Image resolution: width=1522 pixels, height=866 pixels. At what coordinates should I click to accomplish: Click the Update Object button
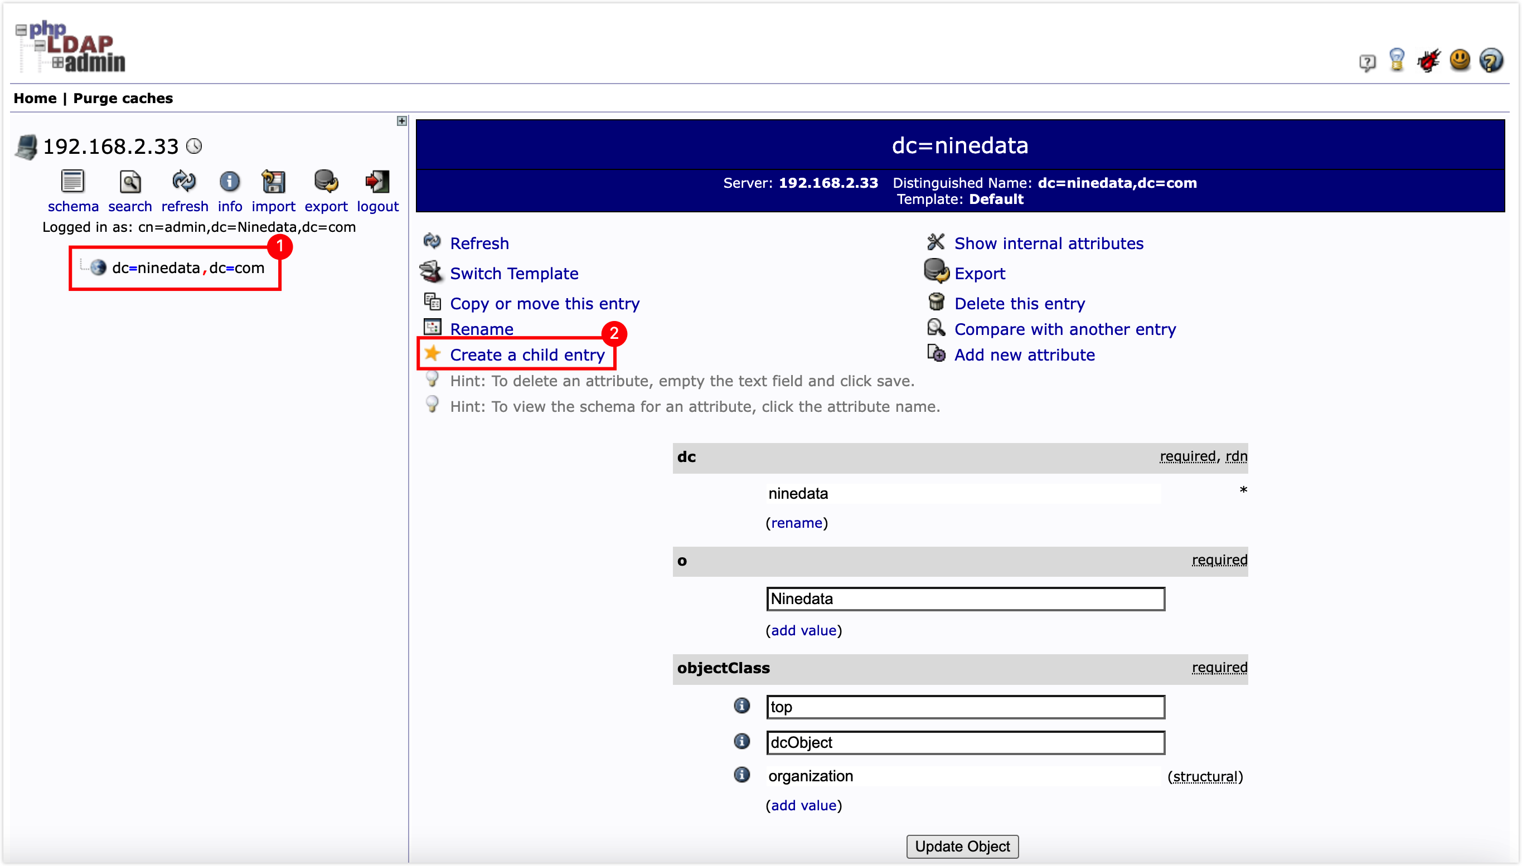click(x=962, y=846)
